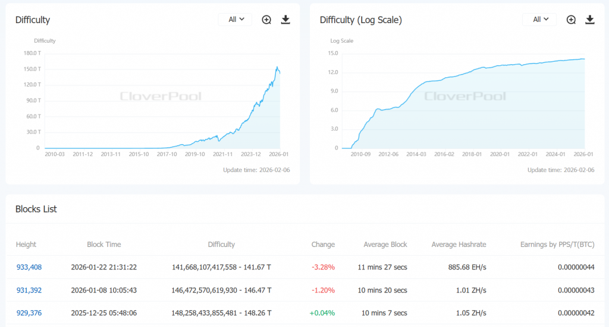Click the Blocks List heading
The width and height of the screenshot is (609, 327).
[36, 209]
